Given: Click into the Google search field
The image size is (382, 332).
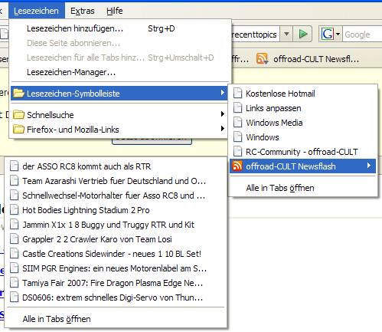Looking at the screenshot, I should 362,34.
